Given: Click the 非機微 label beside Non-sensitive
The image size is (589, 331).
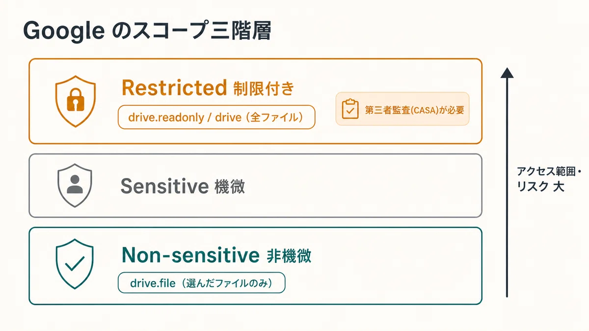Looking at the screenshot, I should click(289, 256).
